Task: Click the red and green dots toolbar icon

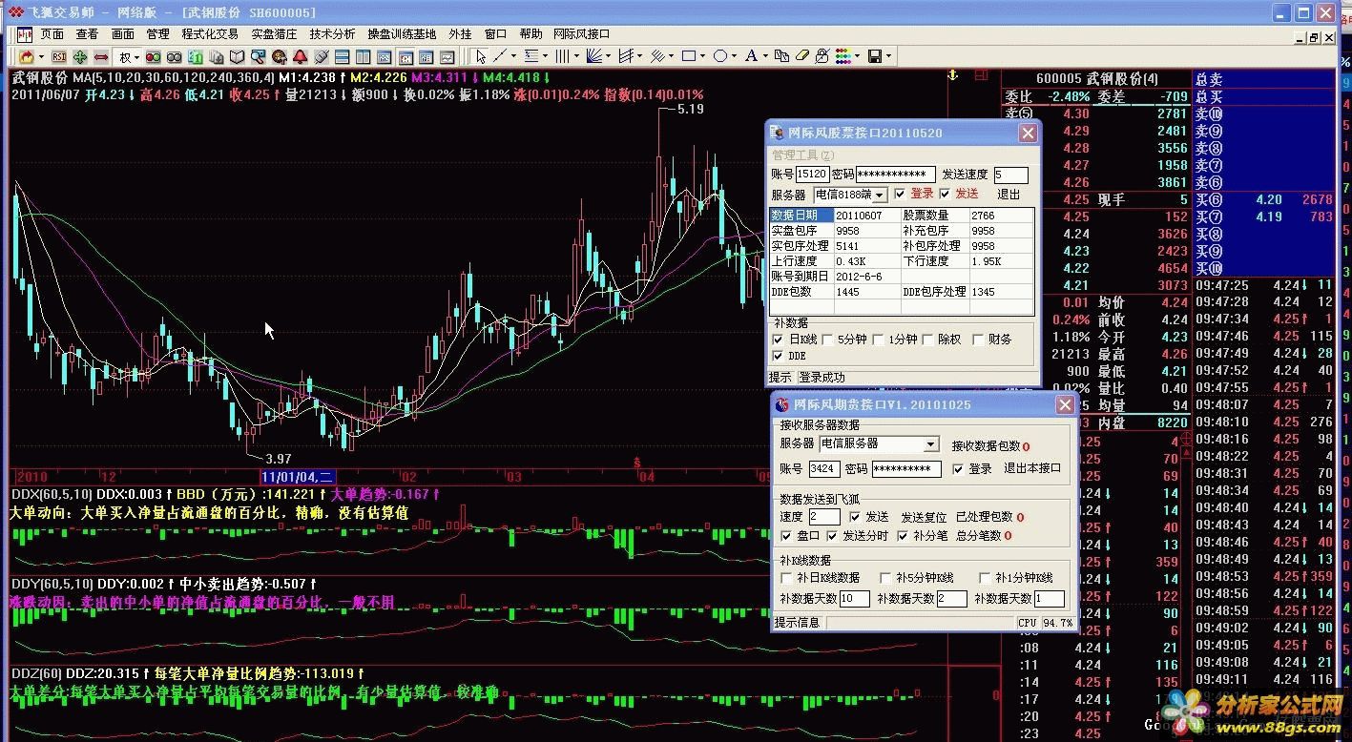Action: click(x=153, y=57)
